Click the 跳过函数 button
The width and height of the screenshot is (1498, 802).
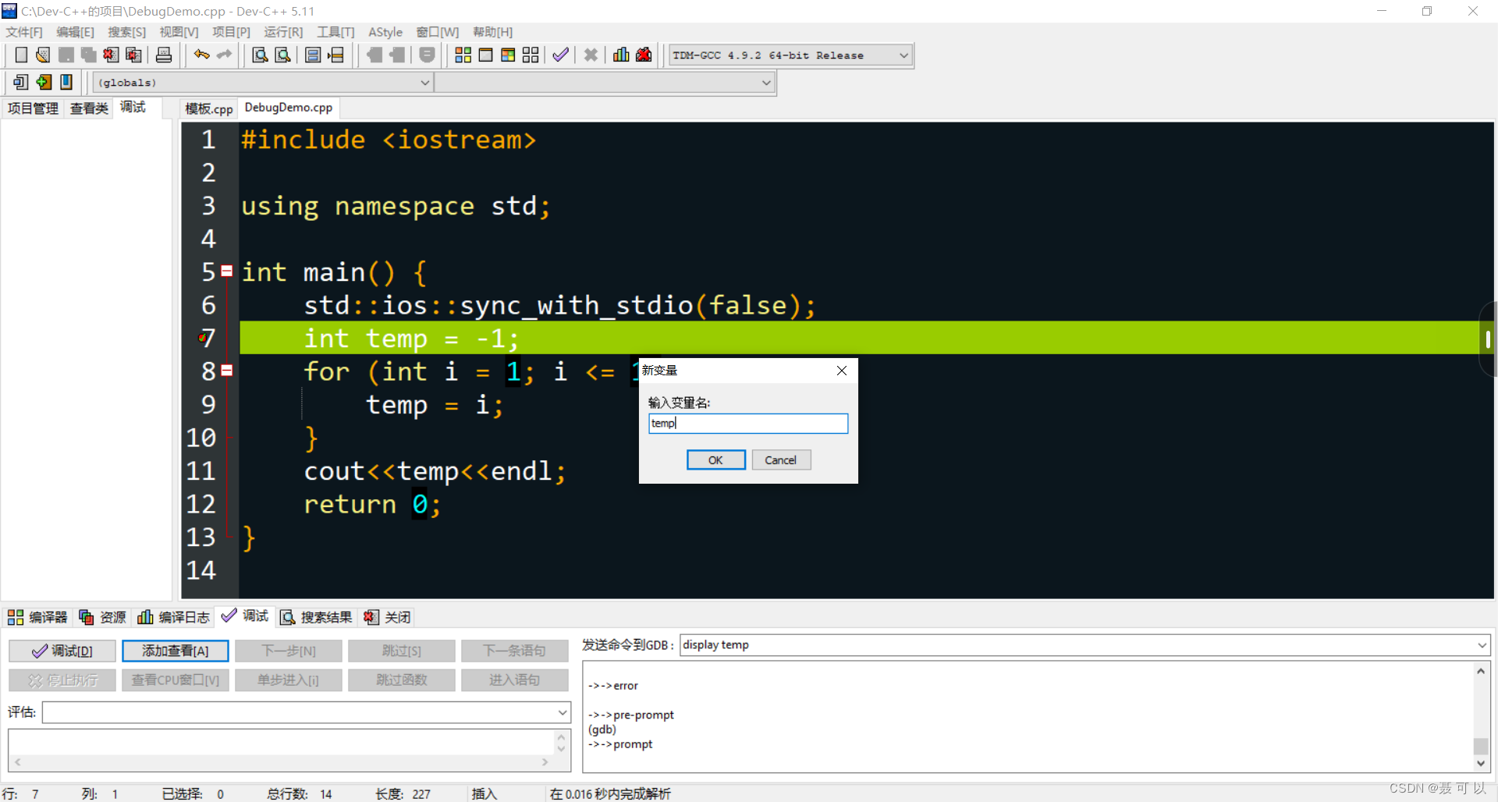402,680
